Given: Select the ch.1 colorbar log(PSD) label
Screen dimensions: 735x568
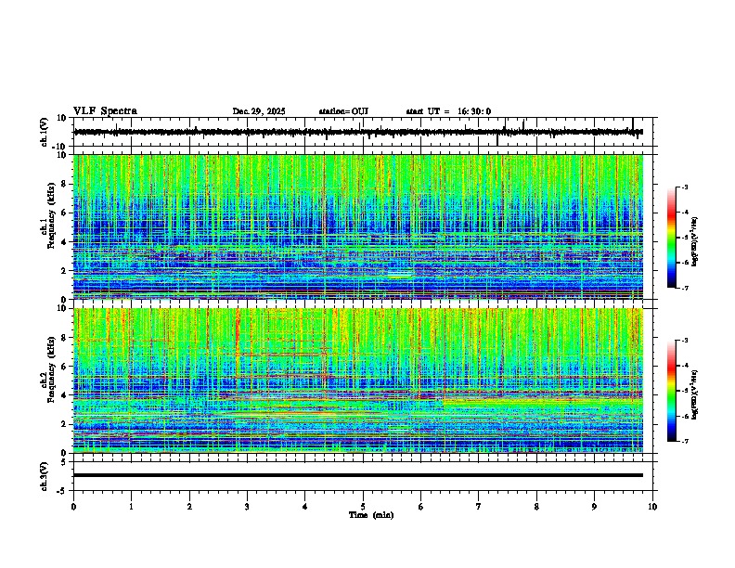Looking at the screenshot, I should (x=694, y=241).
